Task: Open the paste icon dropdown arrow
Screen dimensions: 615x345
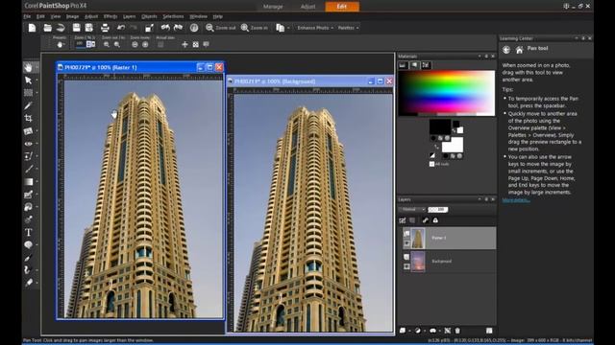Action: click(288, 28)
